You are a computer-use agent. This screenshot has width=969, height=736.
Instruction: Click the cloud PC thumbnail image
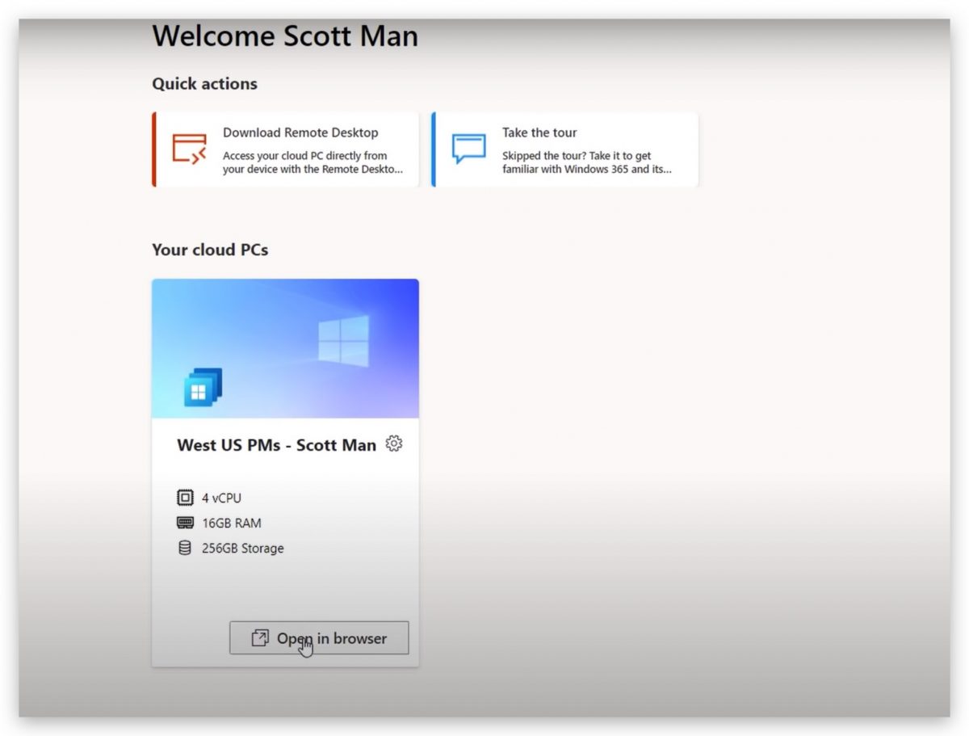[285, 348]
